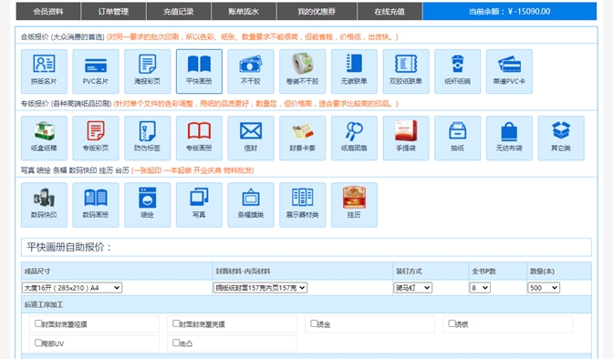Open the 数码快印 digital print category
613x359 pixels.
click(44, 205)
